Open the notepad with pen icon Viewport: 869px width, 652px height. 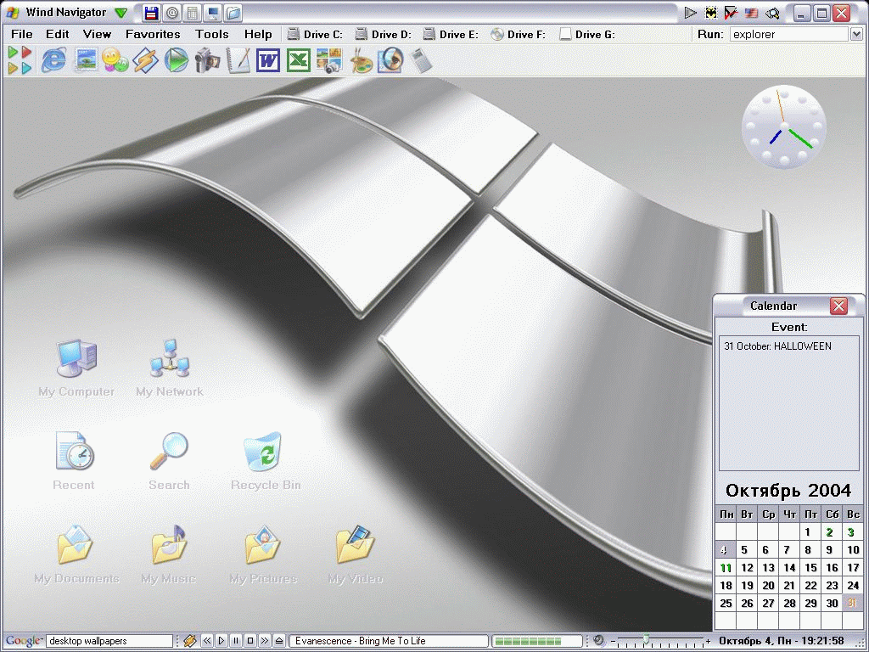pos(238,60)
